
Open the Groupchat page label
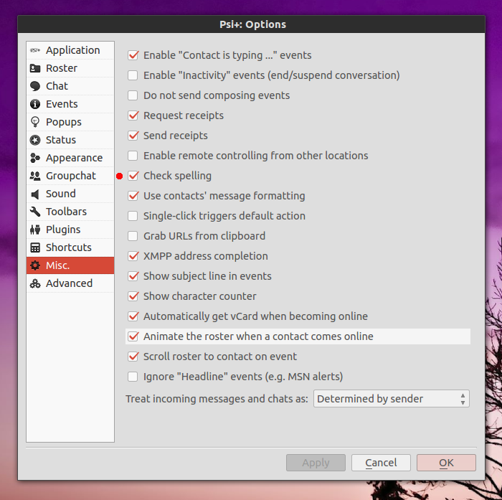[71, 176]
